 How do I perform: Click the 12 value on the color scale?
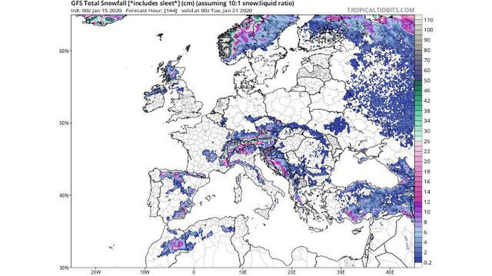[x=427, y=202]
